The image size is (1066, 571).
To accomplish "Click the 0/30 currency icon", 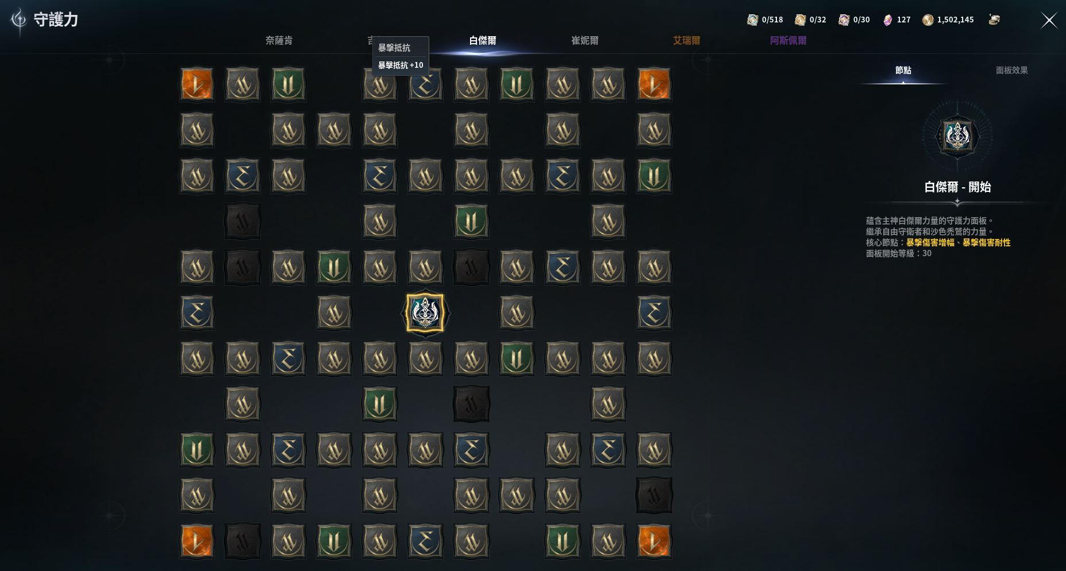I will click(844, 20).
